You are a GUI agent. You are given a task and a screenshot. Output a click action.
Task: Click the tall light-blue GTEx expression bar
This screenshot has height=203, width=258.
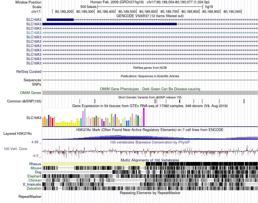point(85,117)
